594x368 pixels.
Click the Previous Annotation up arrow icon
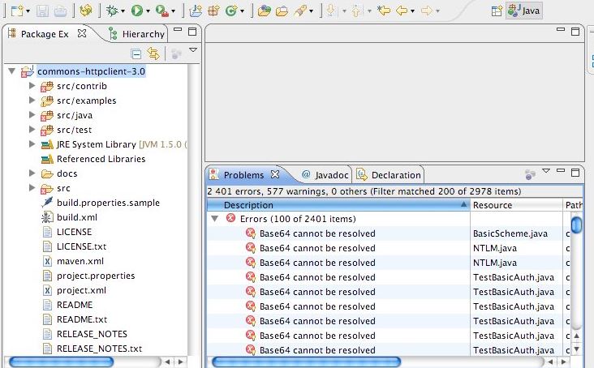click(355, 11)
